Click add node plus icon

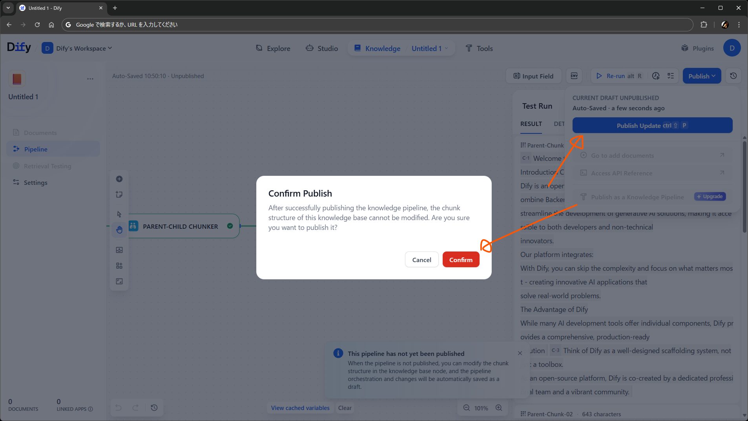pyautogui.click(x=119, y=179)
